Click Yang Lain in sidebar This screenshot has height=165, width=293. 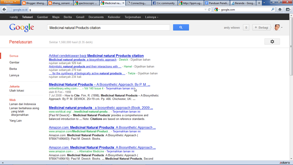tap(15, 121)
